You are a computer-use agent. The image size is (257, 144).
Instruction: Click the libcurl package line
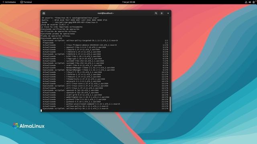tap(105, 72)
